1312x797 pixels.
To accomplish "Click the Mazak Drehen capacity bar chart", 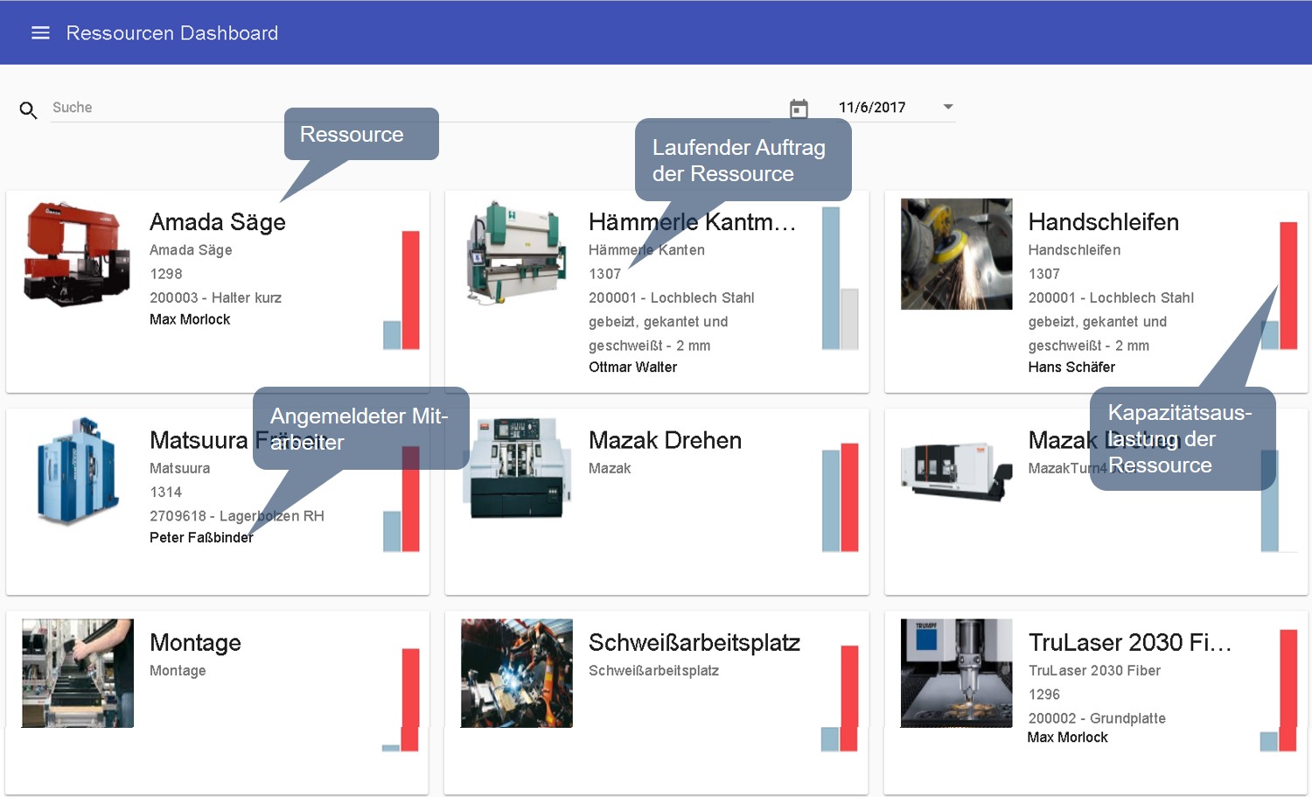I will [841, 498].
